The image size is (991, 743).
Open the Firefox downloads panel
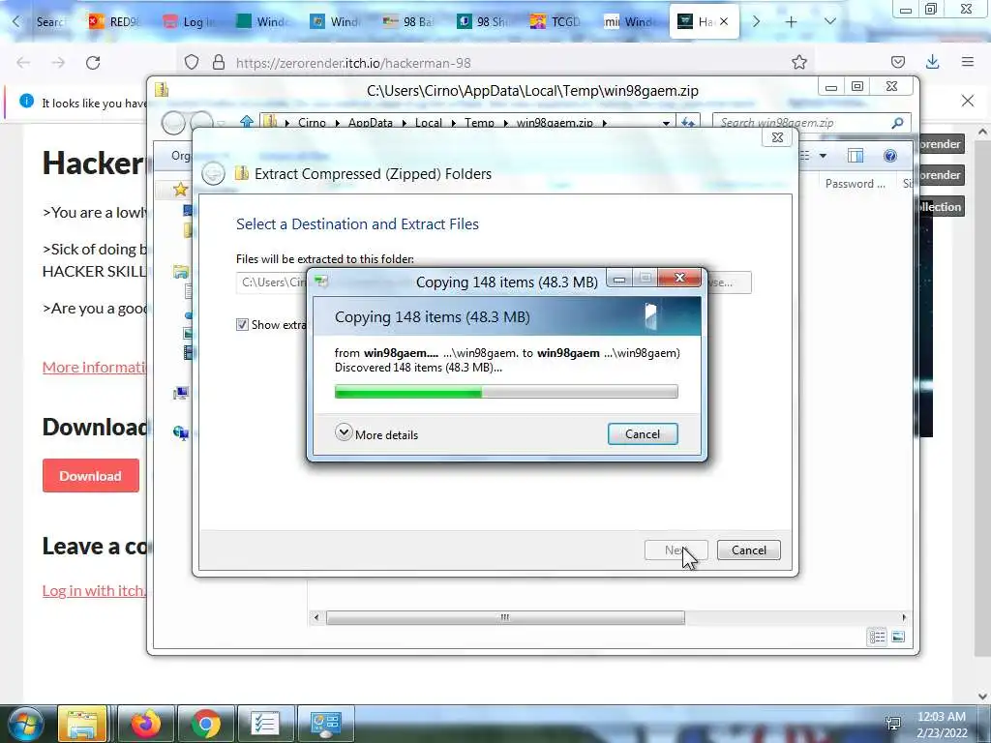[932, 62]
